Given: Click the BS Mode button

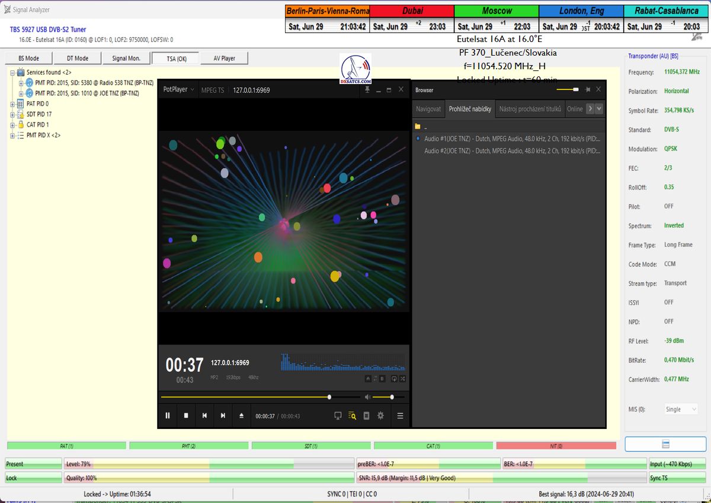Looking at the screenshot, I should [28, 58].
